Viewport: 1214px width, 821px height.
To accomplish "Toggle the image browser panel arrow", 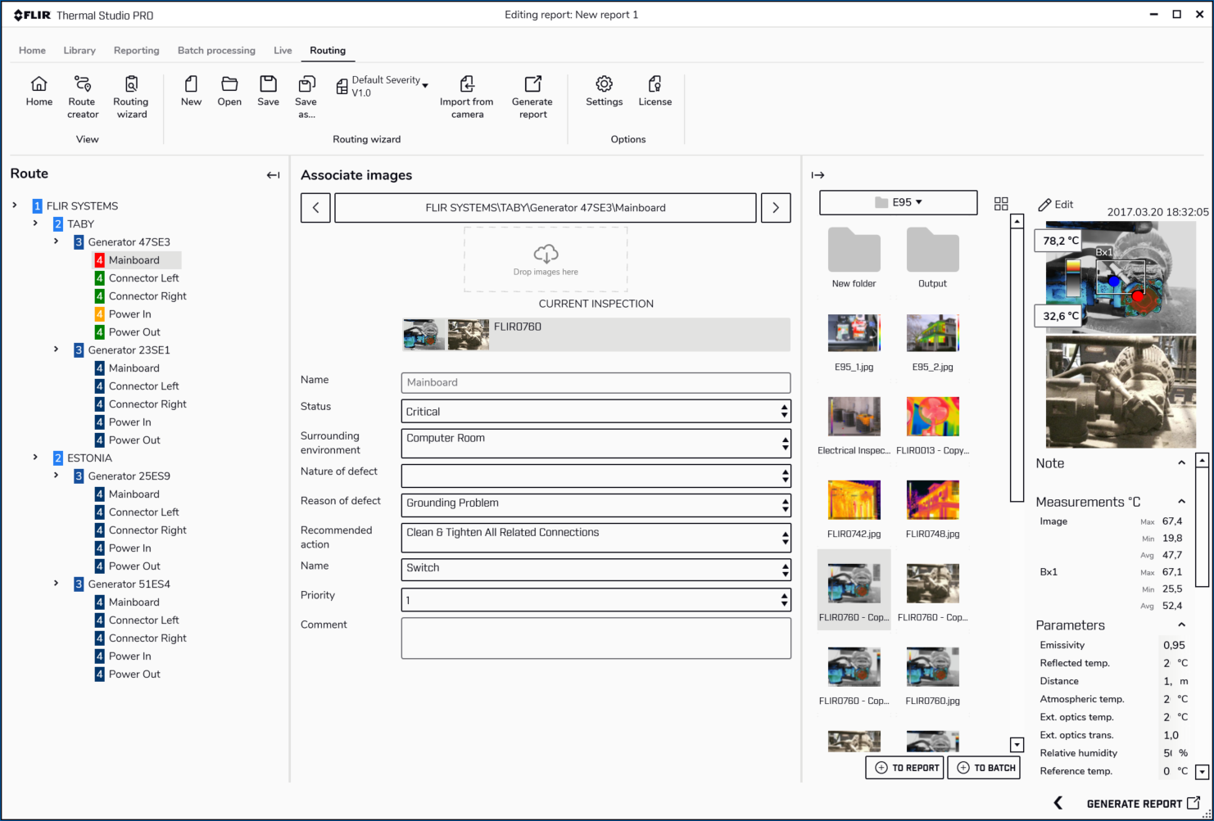I will point(818,175).
